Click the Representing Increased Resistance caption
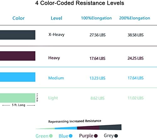The height and width of the screenshot is (139, 157). coord(75,121)
